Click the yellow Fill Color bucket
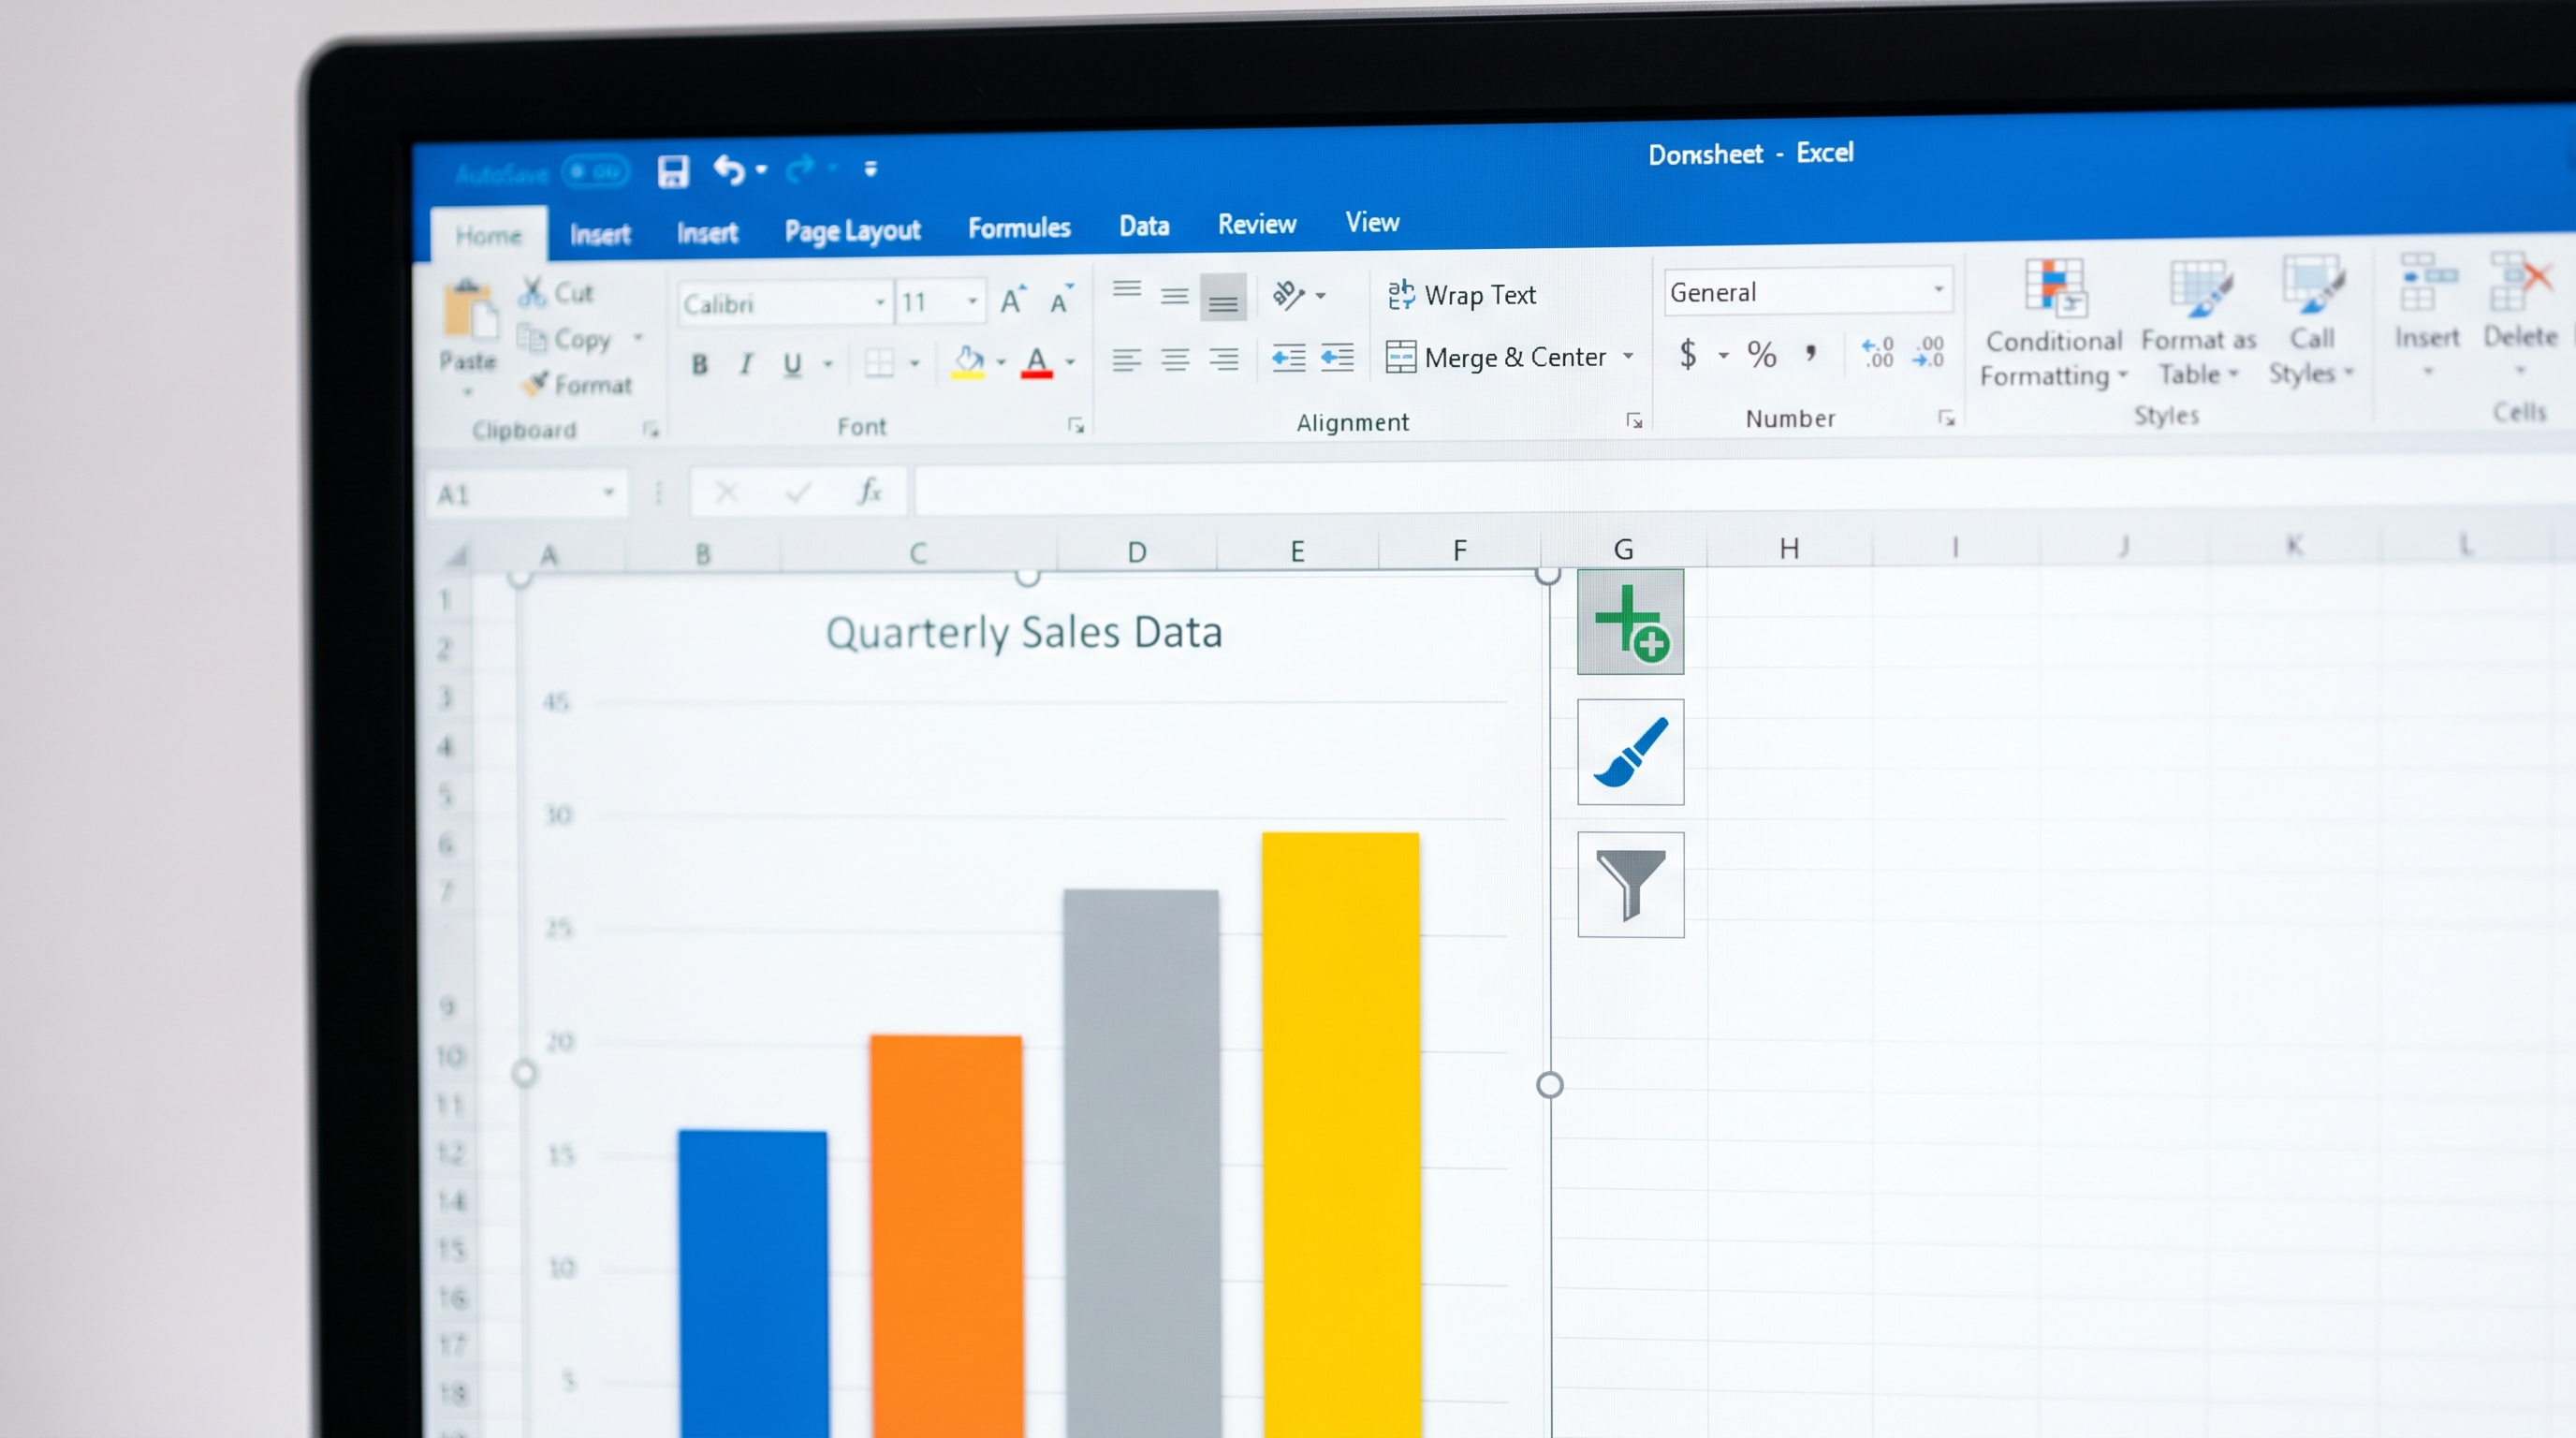This screenshot has width=2576, height=1438. (x=968, y=361)
